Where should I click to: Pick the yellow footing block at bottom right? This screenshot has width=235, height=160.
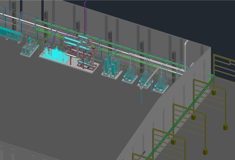click(x=226, y=127)
